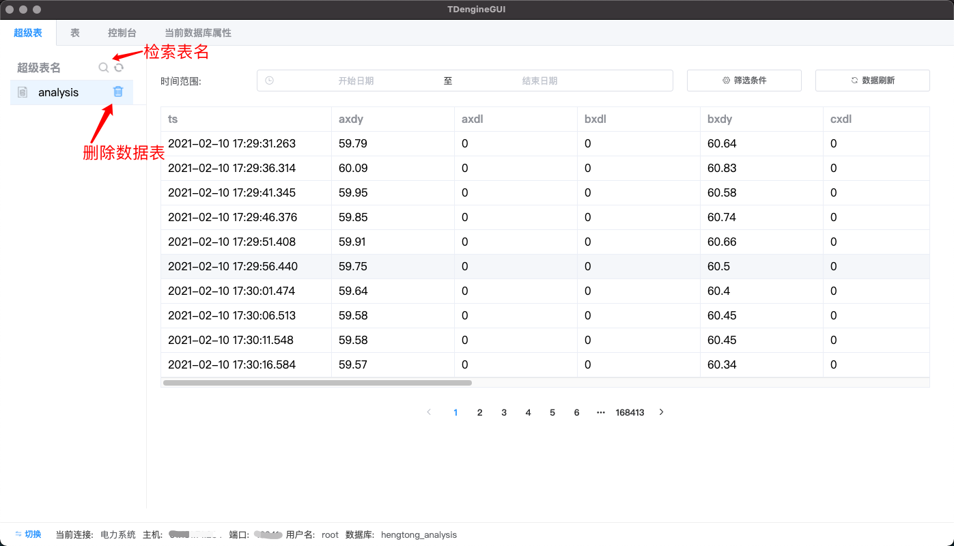Screen dimensions: 954x546
Task: Click bxdy value 60.64
Action: click(722, 143)
